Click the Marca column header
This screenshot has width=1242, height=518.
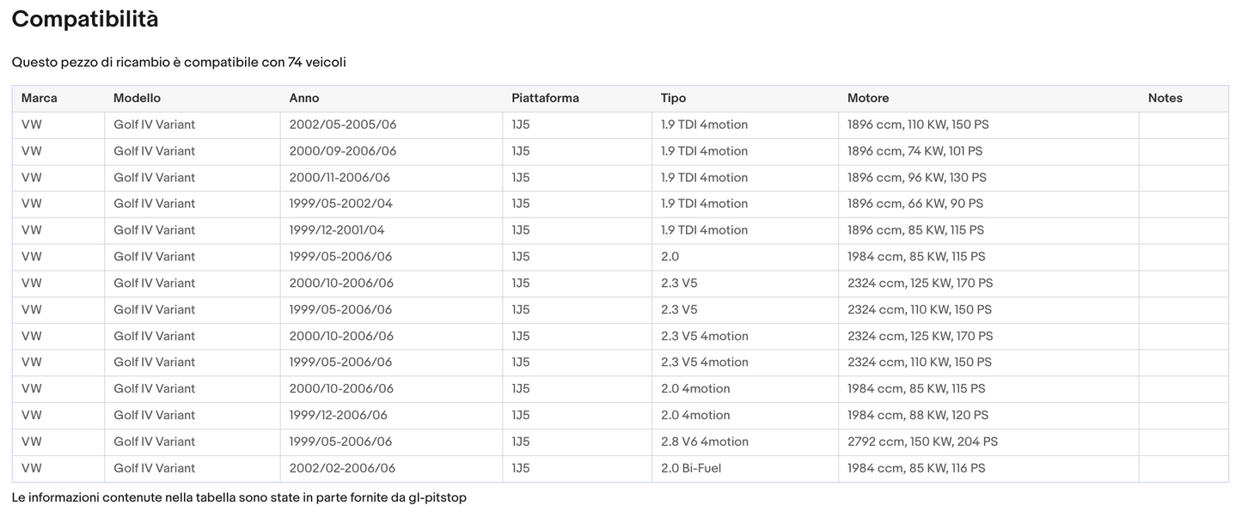(40, 98)
